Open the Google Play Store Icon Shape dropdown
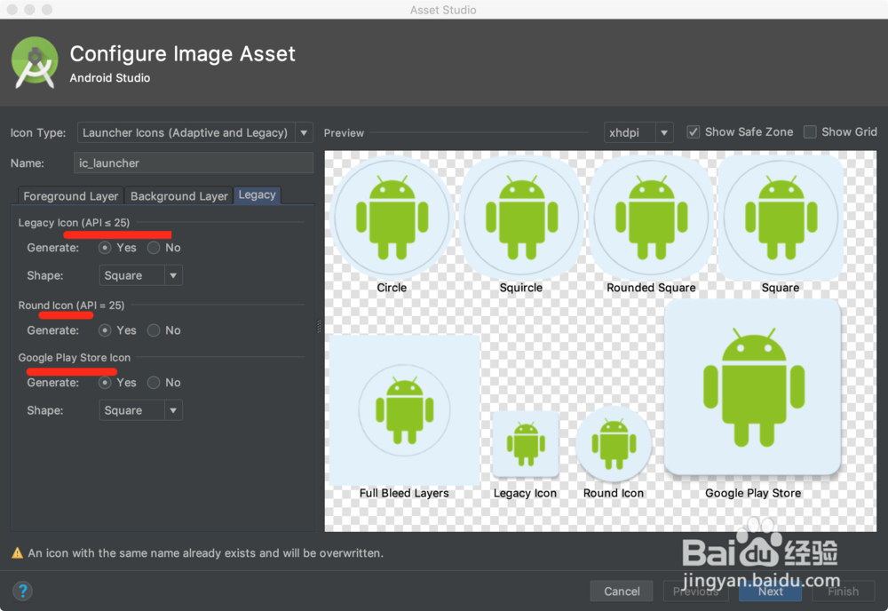 (x=140, y=410)
